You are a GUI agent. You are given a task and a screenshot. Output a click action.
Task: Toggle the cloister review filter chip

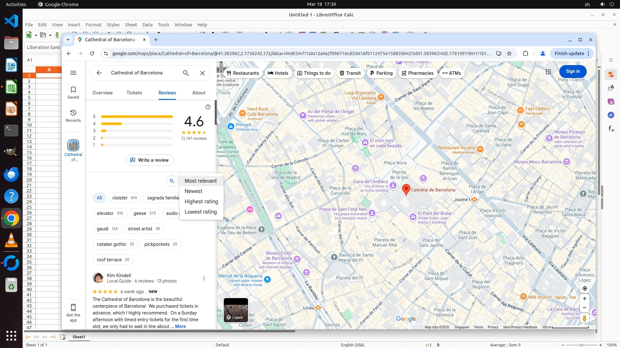click(124, 198)
